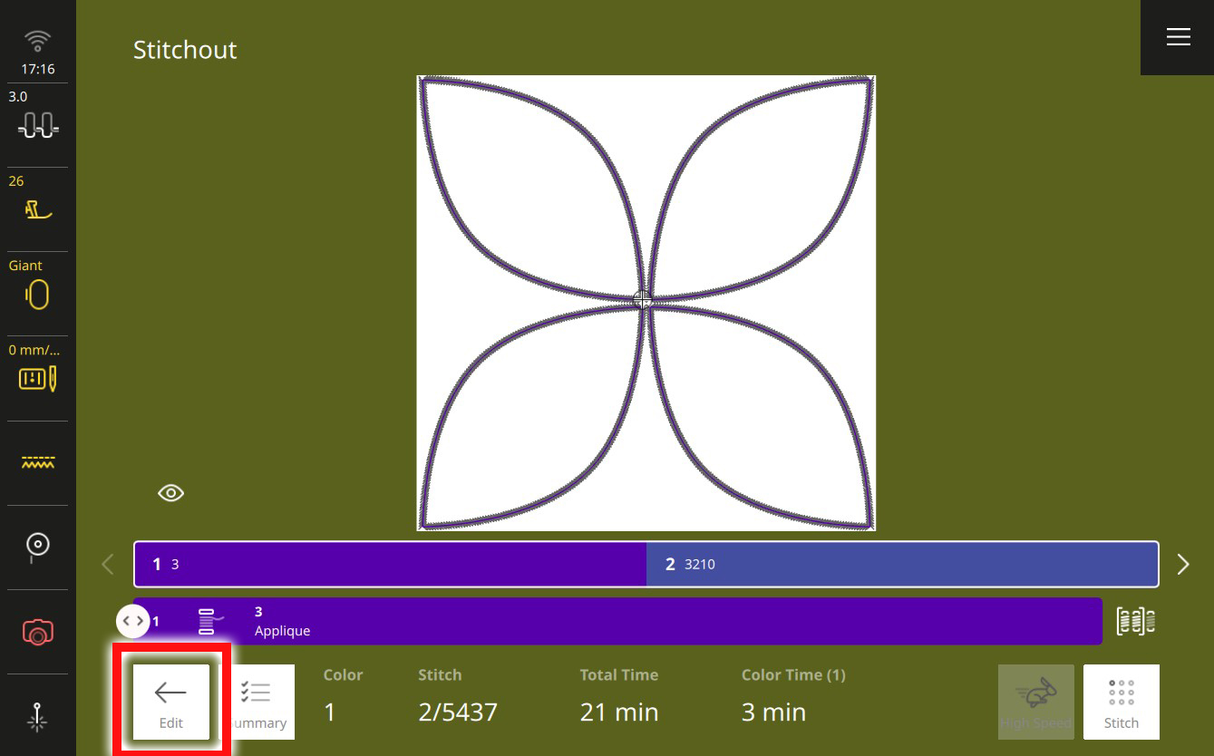
Task: Return to Edit mode
Action: pos(171,702)
